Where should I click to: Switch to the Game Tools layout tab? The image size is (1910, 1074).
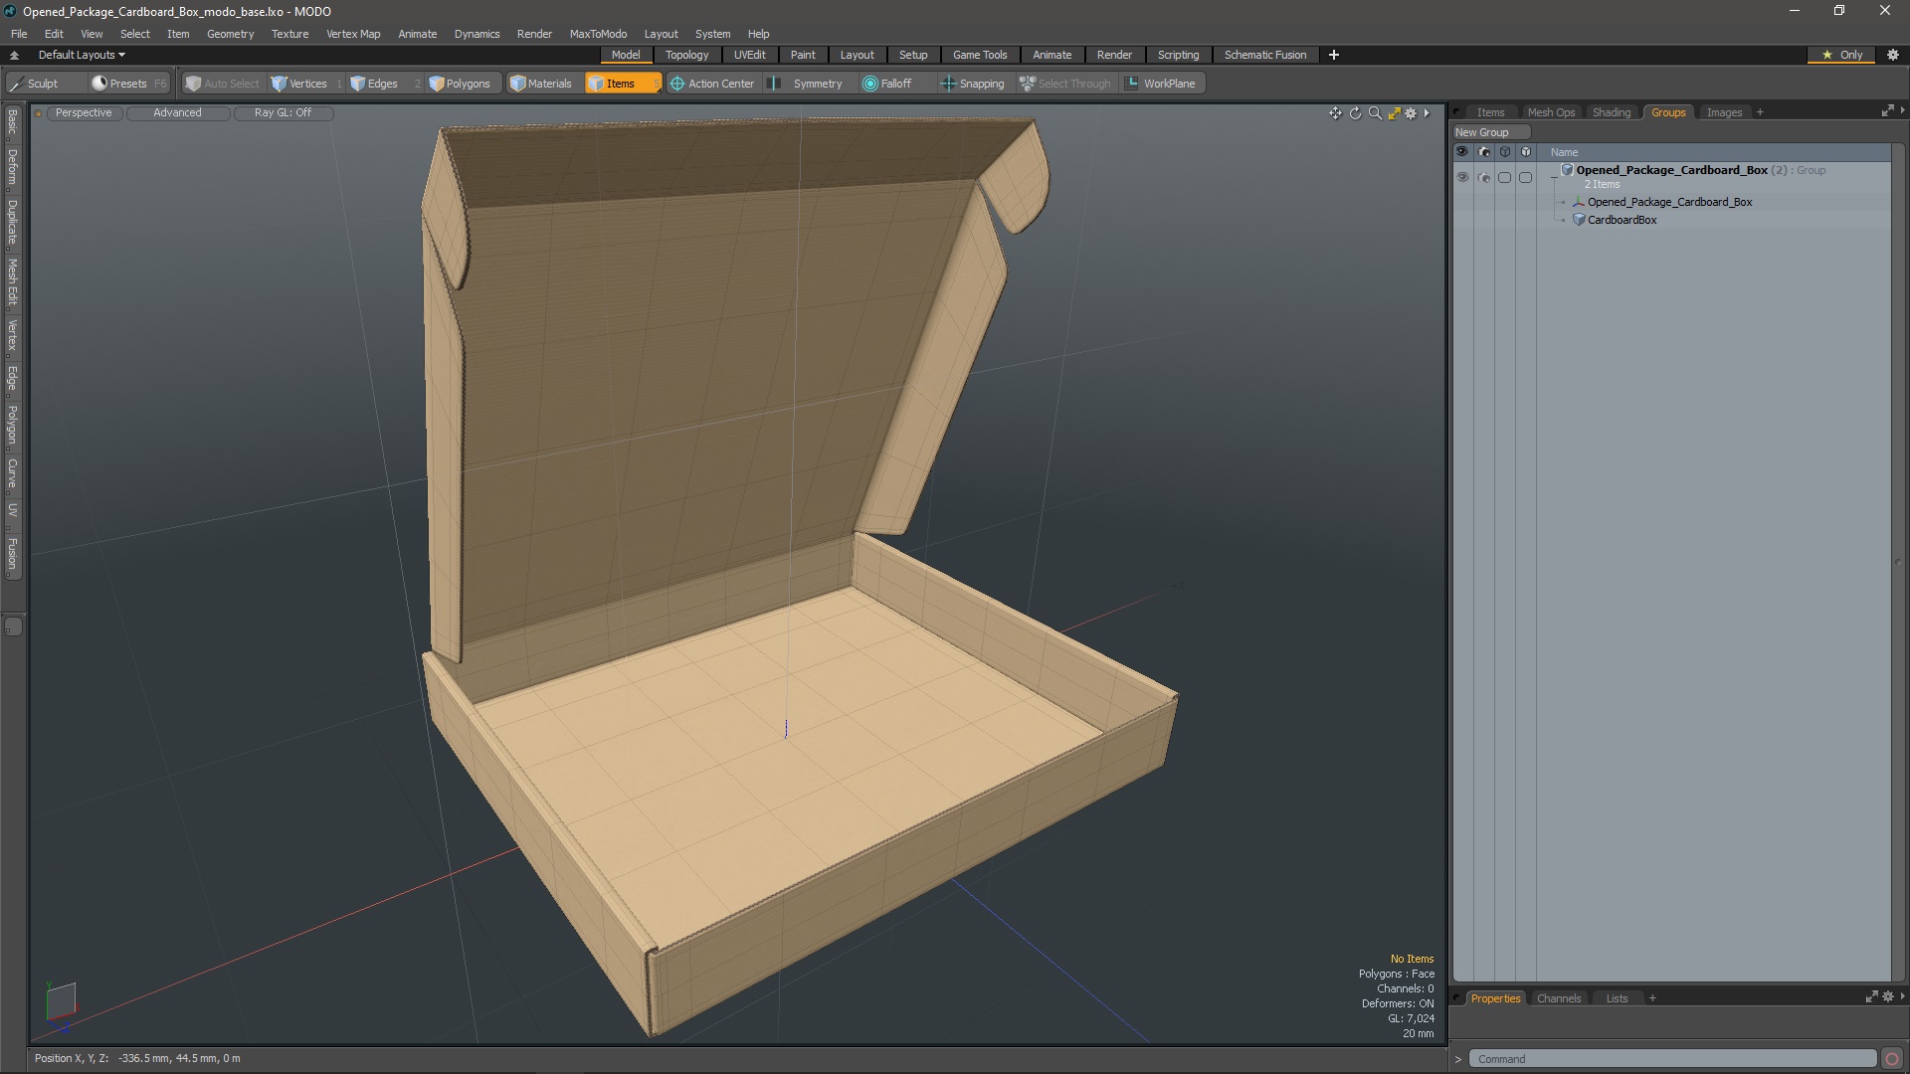point(980,55)
